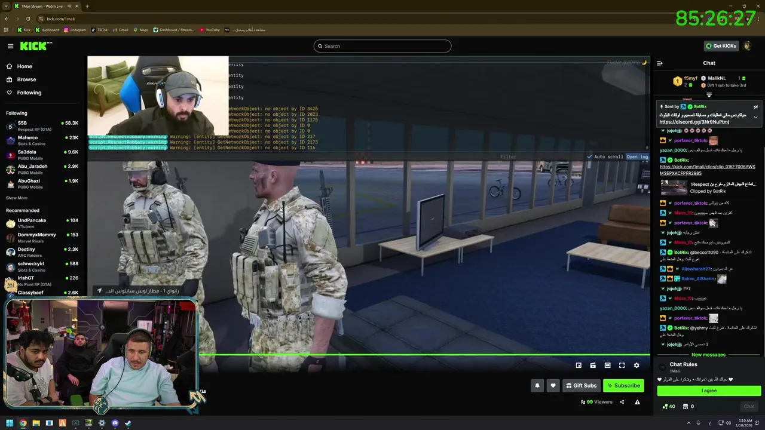The height and width of the screenshot is (430, 765).
Task: Open DommyxMommy recommended channel
Action: pos(42,238)
